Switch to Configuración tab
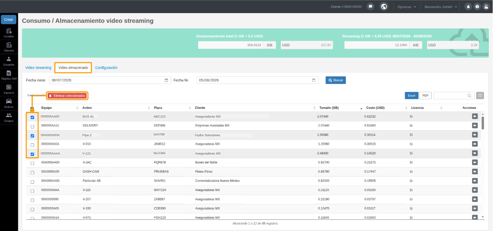Screen dimensions: 493x231 (106, 68)
